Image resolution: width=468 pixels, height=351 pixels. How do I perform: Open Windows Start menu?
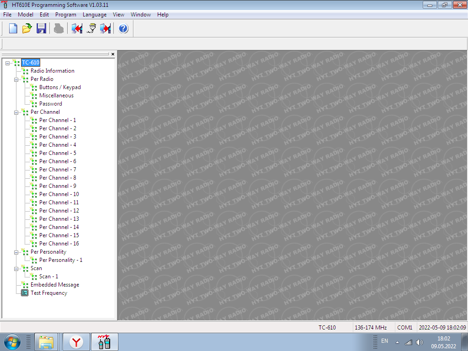(12, 342)
